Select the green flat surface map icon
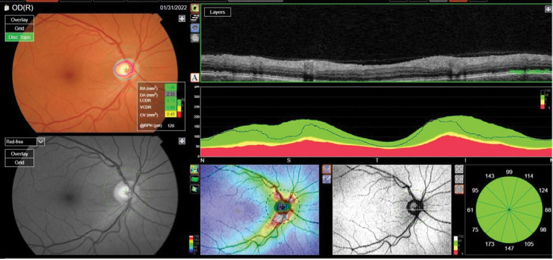 (194, 180)
